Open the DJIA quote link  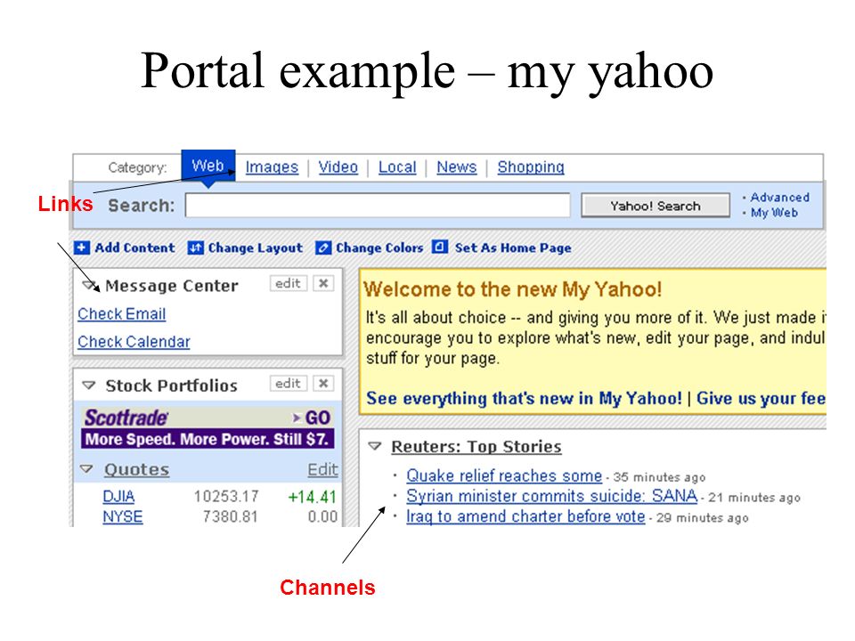tap(118, 497)
